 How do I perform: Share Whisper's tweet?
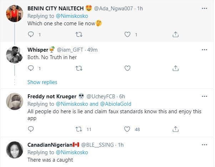[x=175, y=68]
